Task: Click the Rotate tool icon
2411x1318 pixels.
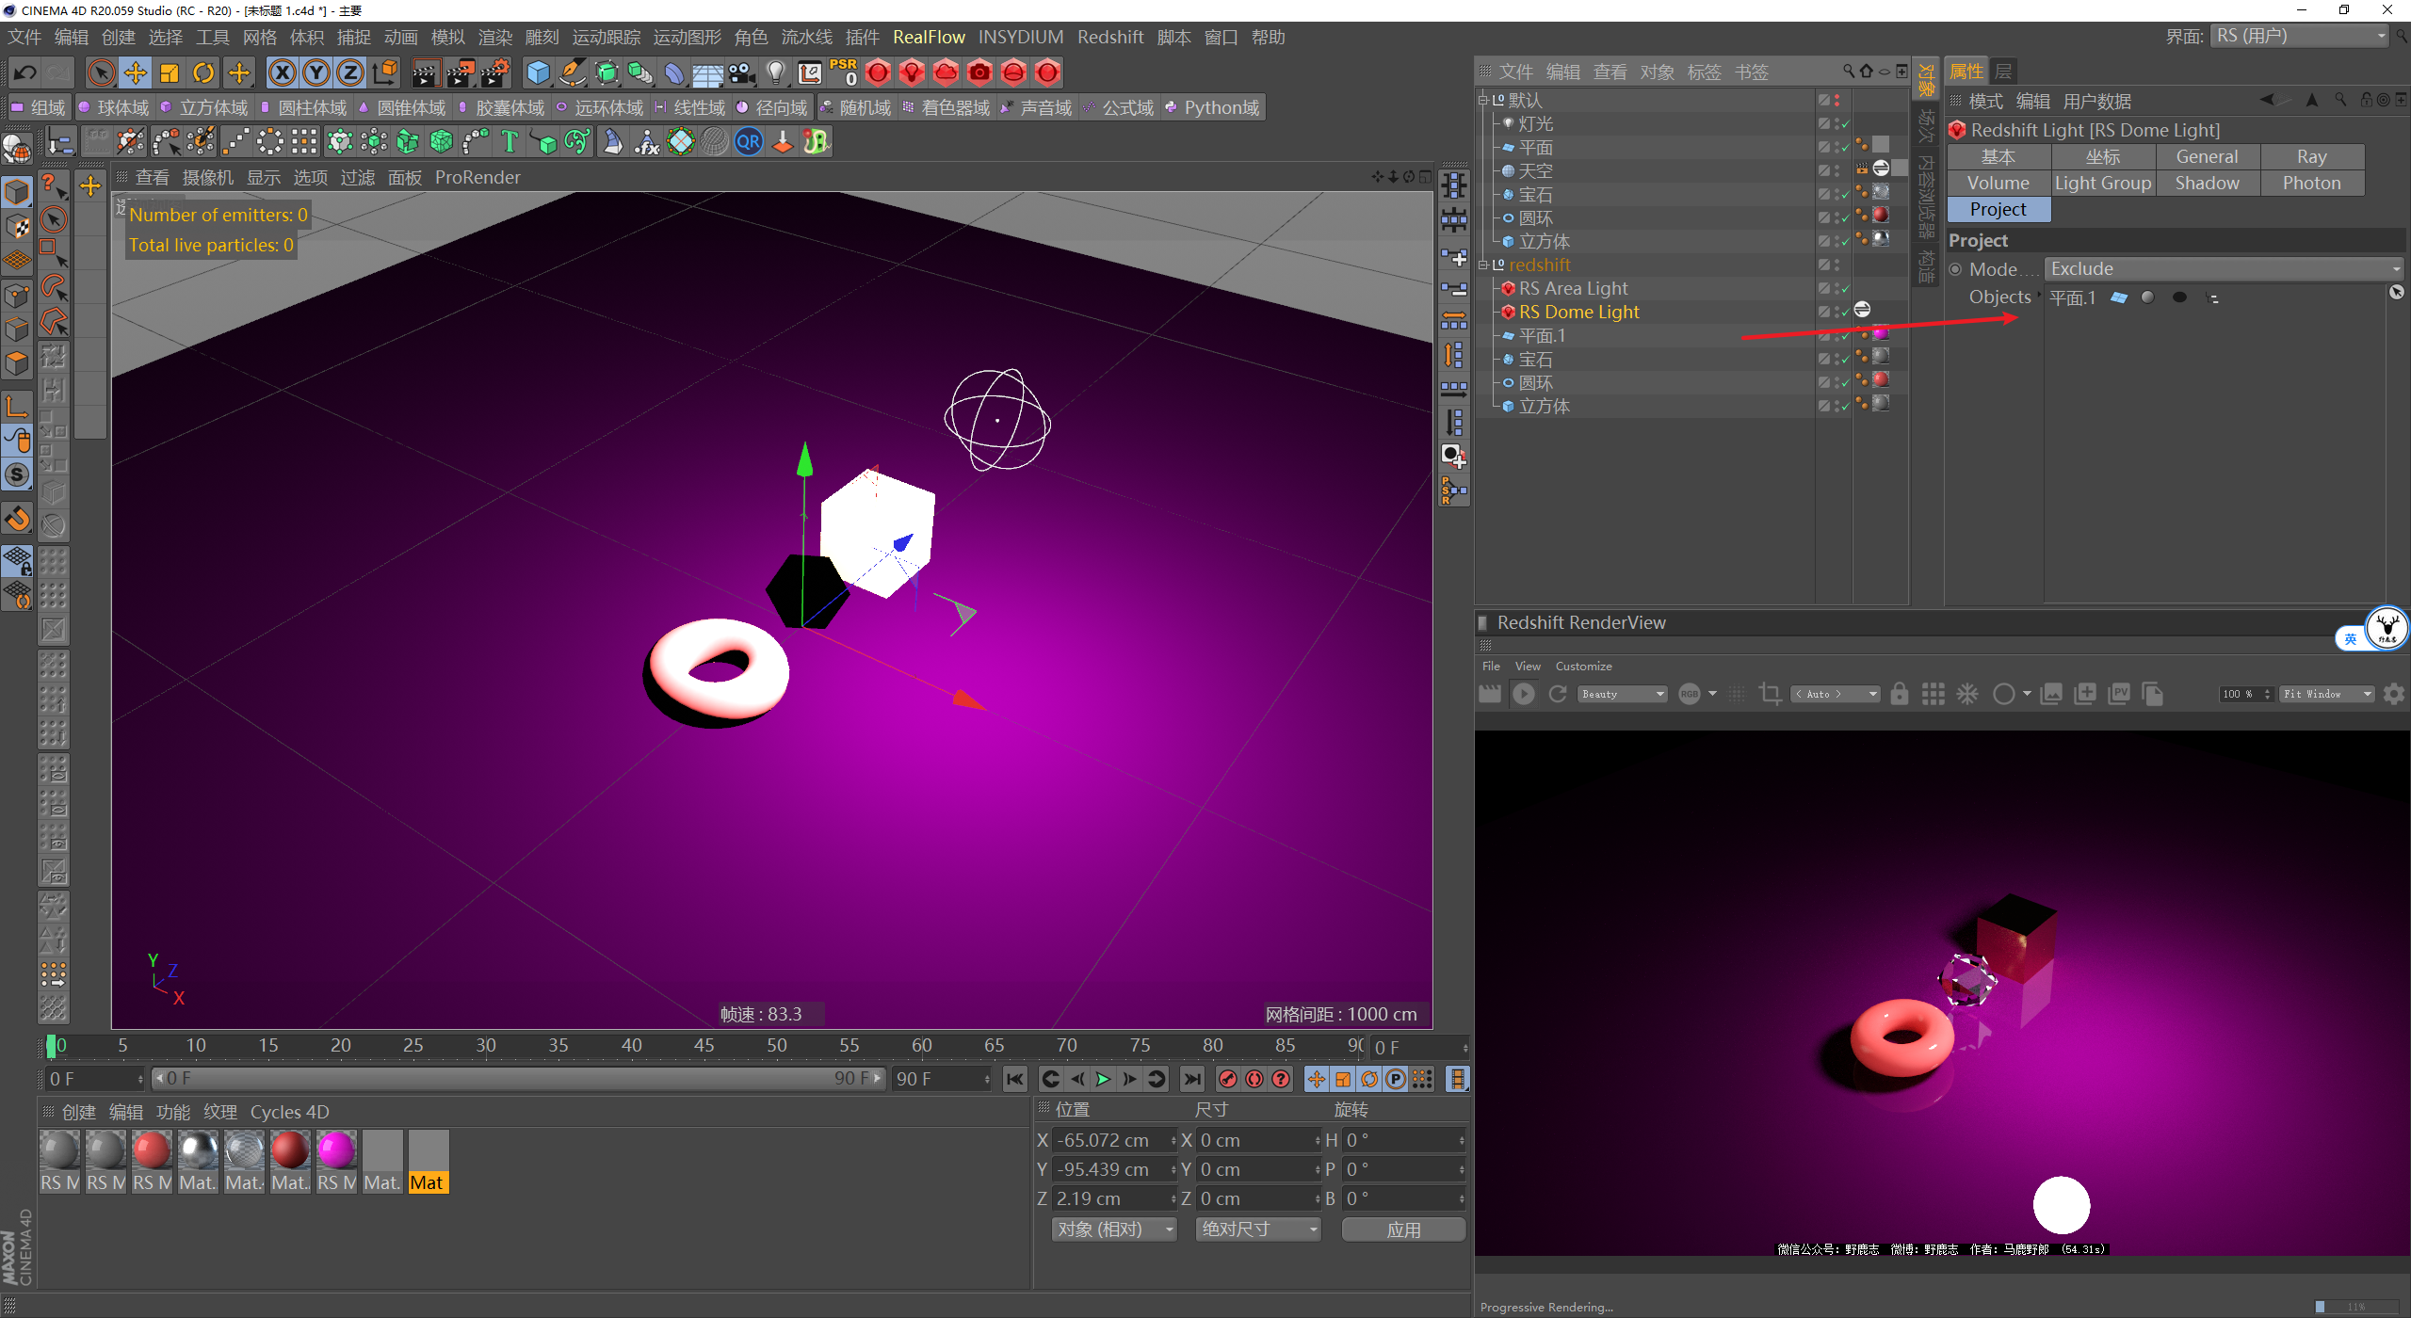Action: click(x=203, y=72)
